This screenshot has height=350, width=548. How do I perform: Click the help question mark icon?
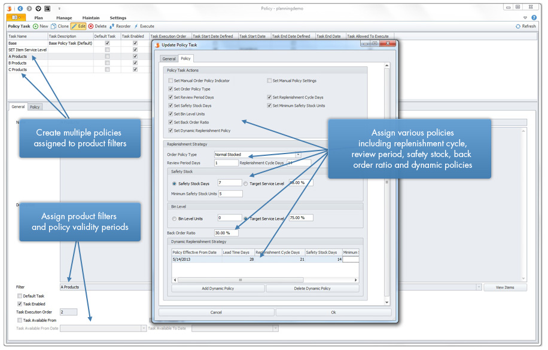(x=534, y=17)
